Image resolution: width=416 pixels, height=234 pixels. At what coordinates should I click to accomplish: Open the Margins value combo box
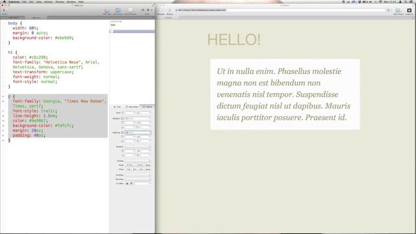coord(138,118)
